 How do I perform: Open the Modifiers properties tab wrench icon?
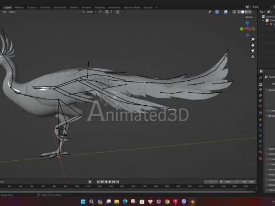point(260,125)
